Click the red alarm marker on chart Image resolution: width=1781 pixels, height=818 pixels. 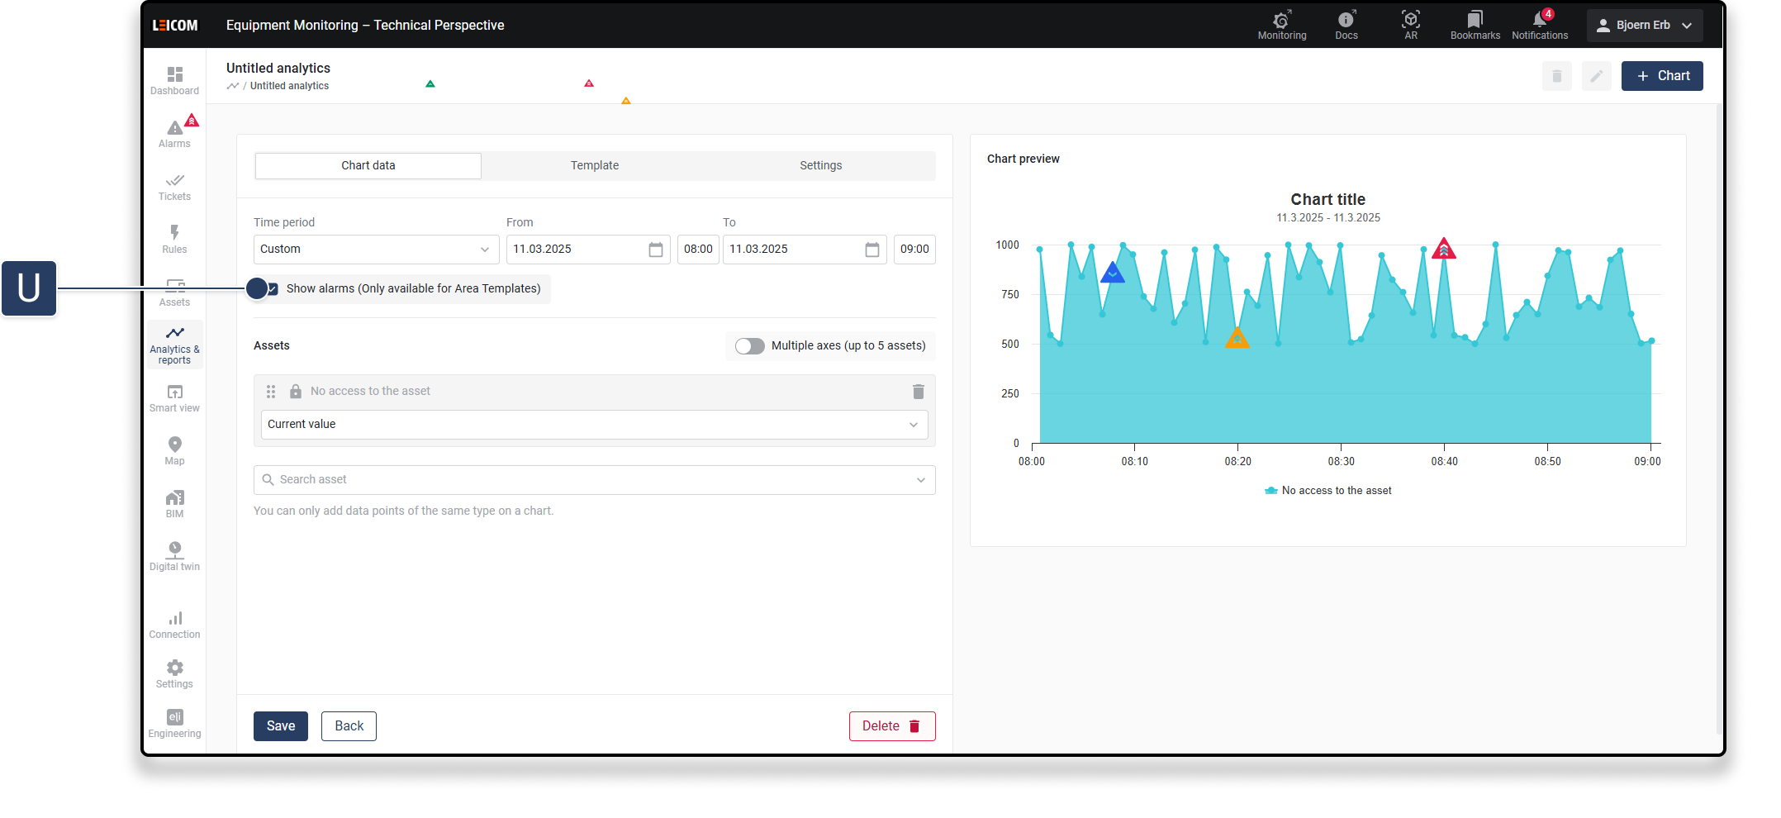click(x=1443, y=249)
